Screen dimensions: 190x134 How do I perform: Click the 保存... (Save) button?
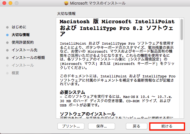[102, 126]
